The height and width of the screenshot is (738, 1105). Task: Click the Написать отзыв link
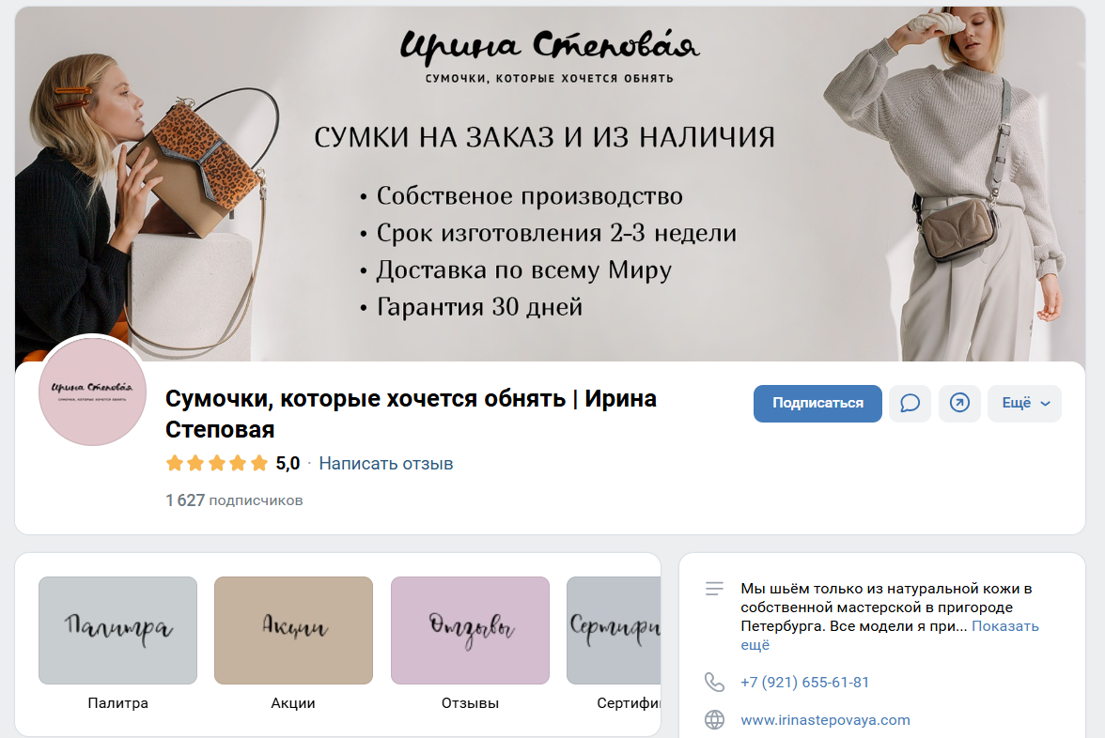tap(385, 464)
